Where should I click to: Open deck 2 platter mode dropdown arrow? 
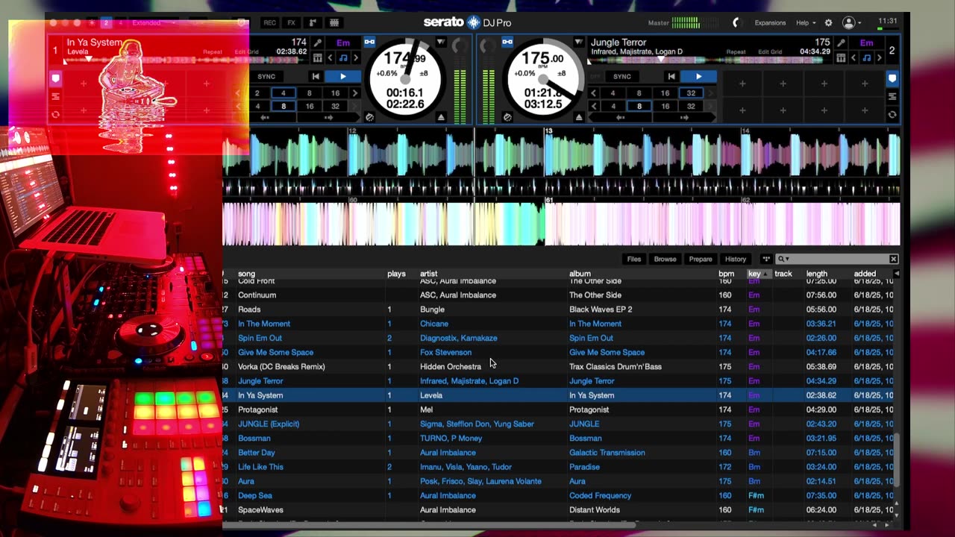click(578, 43)
